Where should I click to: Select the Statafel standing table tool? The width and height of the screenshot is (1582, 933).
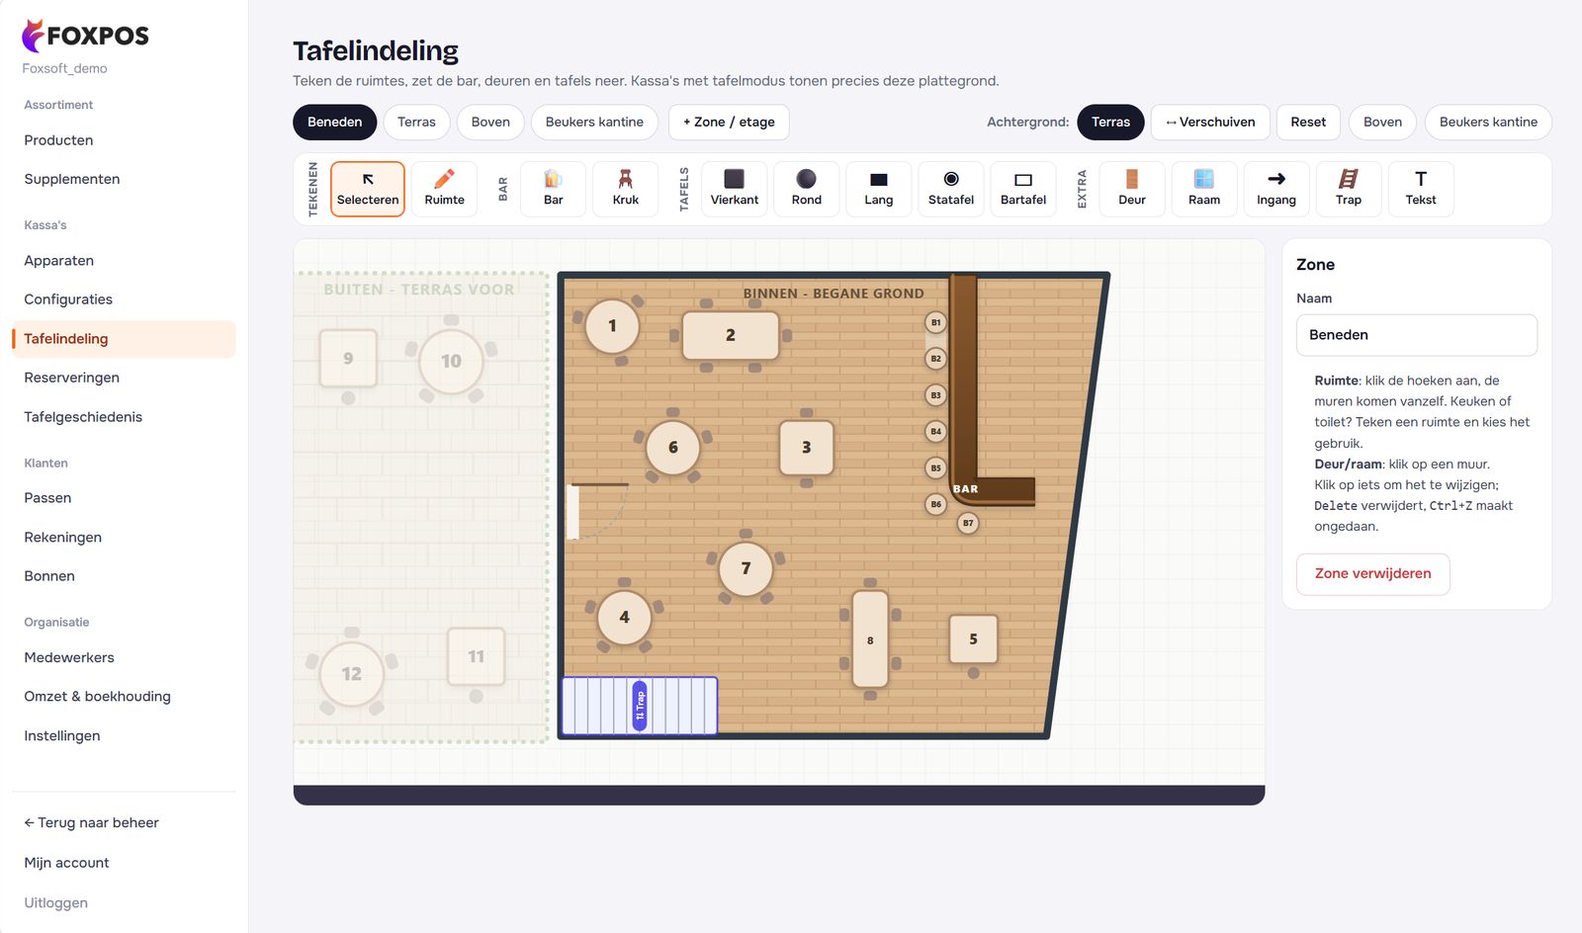(950, 189)
